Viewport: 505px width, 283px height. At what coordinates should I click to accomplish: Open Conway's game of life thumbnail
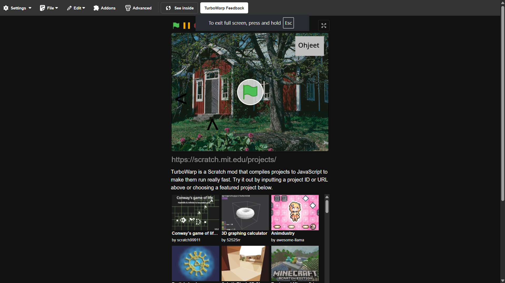tap(195, 212)
